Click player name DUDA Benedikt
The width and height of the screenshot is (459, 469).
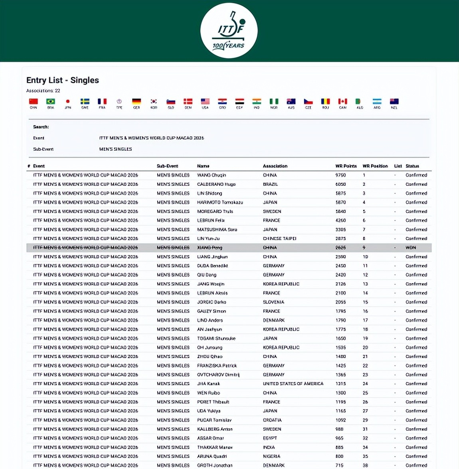coord(212,266)
